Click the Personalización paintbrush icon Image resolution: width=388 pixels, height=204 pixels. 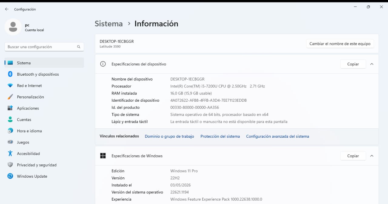point(10,97)
